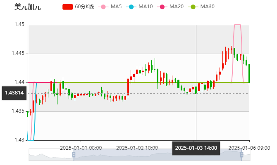Click the 1.43814 price indicator label
Screen dimensions: 277x165
point(14,93)
